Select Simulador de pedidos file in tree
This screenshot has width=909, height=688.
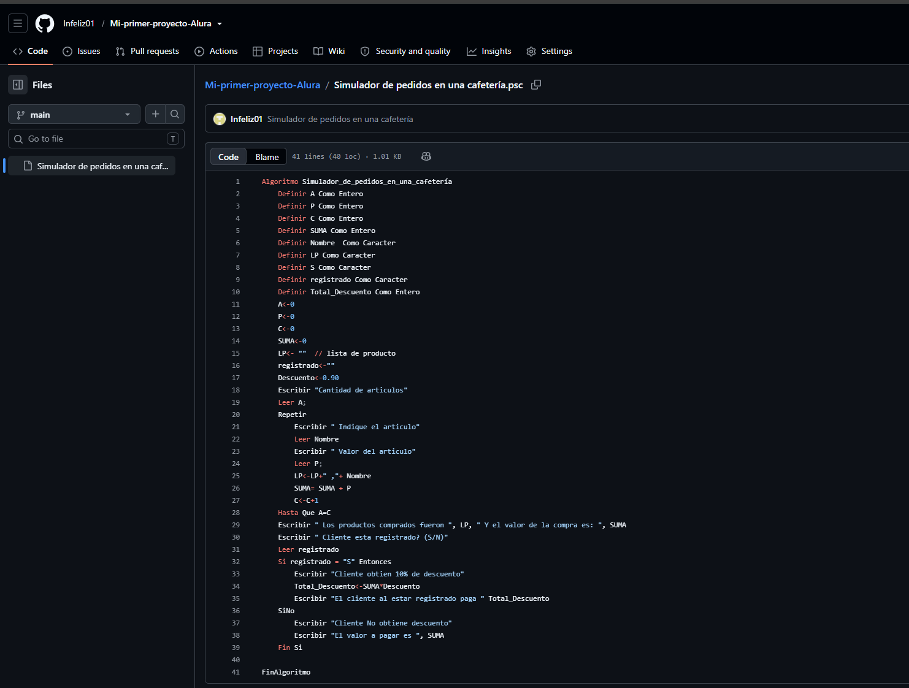(96, 166)
